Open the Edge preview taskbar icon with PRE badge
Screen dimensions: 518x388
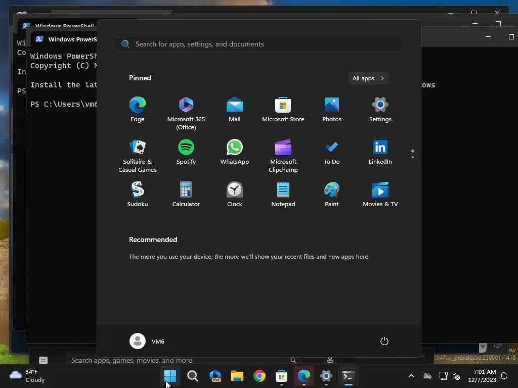pyautogui.click(x=215, y=376)
